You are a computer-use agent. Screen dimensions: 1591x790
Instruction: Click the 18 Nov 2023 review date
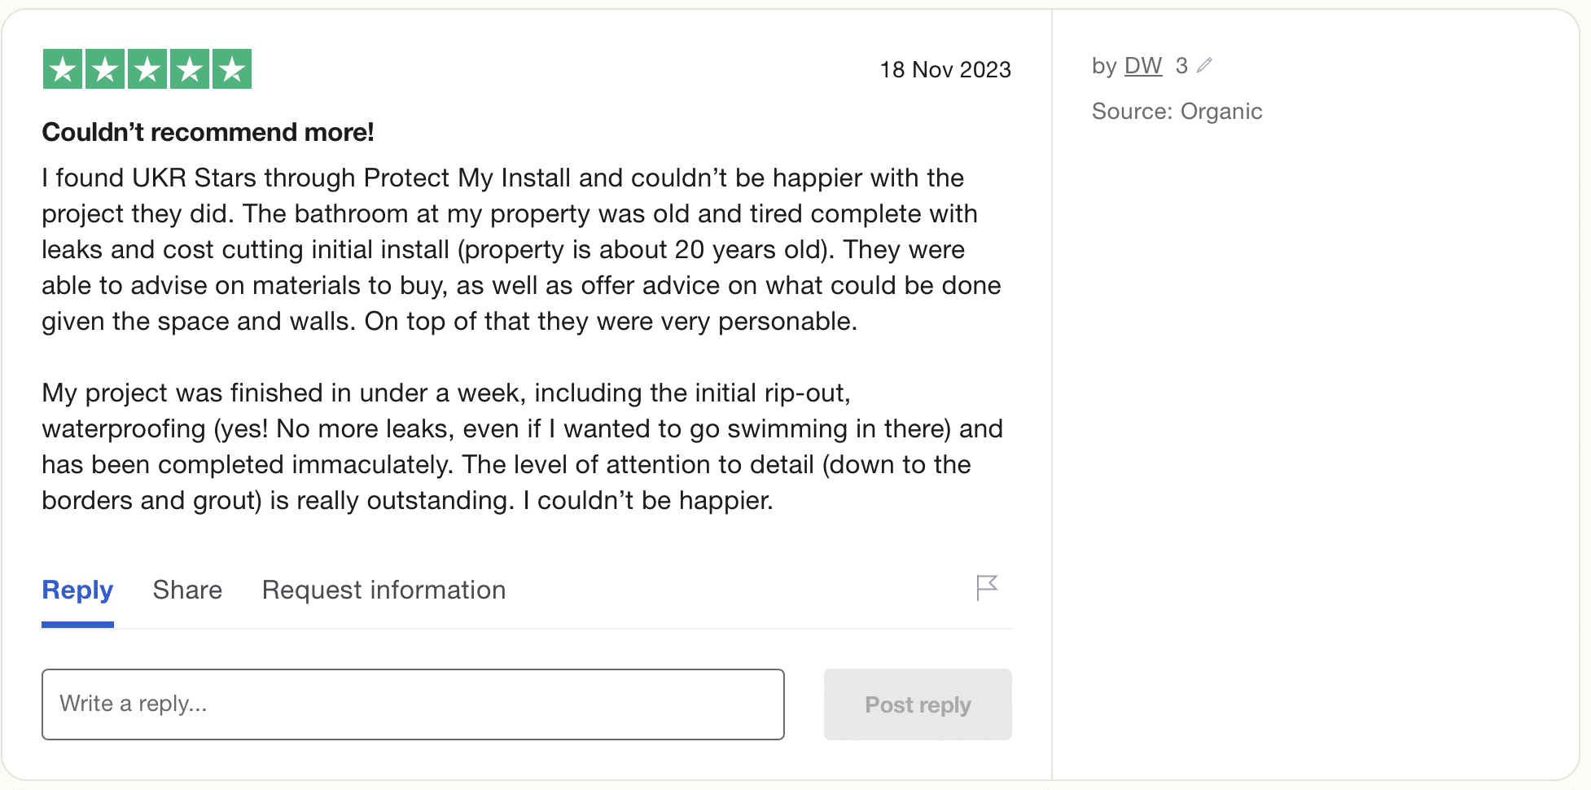click(x=945, y=70)
